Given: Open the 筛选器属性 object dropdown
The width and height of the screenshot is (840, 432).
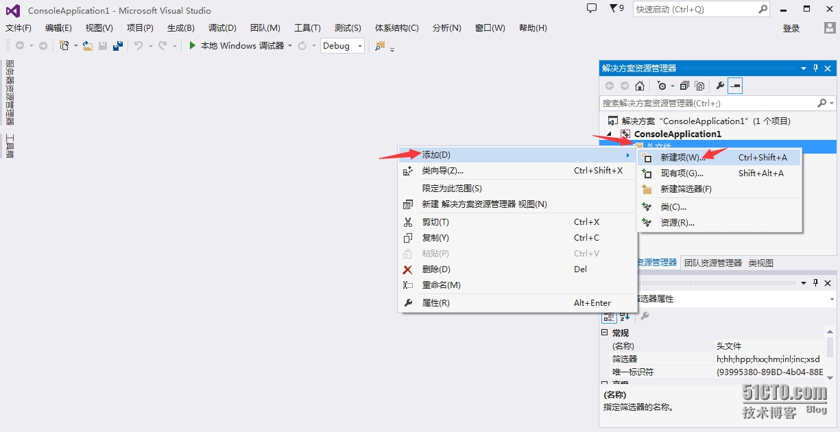Looking at the screenshot, I should 832,299.
